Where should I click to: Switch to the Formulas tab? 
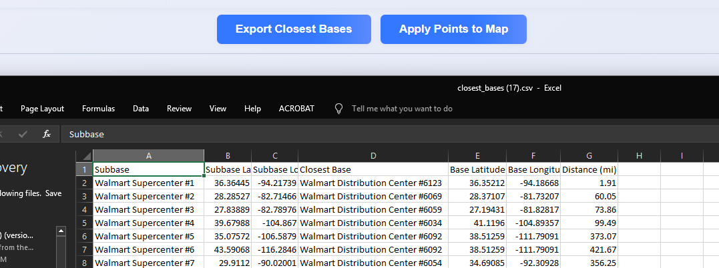(x=98, y=108)
